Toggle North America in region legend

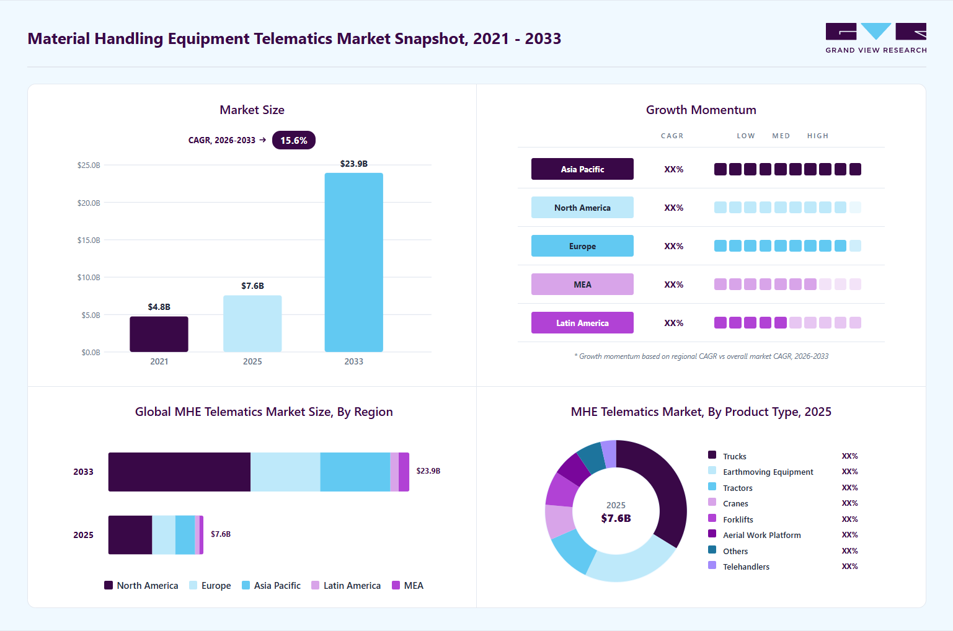click(141, 585)
